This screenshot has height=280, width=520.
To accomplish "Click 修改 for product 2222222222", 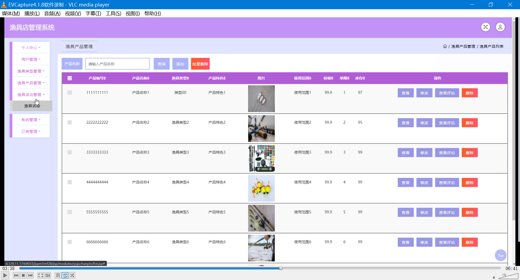I will coord(424,123).
